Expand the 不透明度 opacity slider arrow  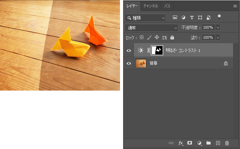click(218, 27)
